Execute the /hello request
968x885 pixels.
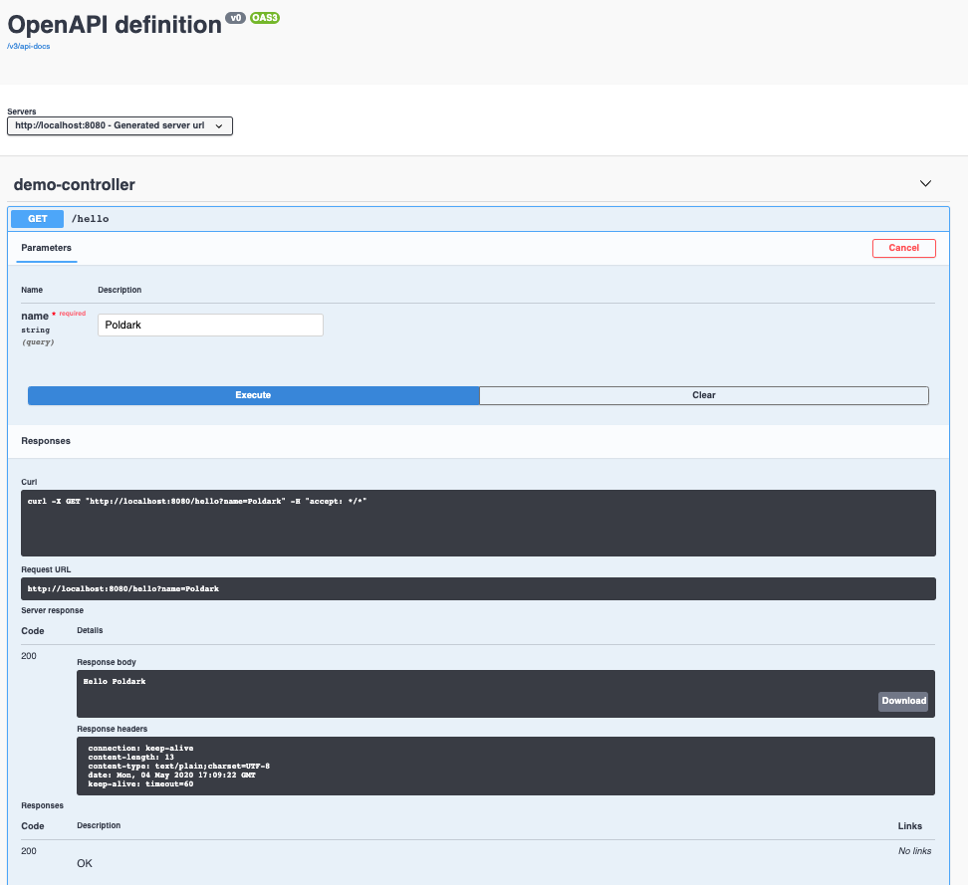[x=253, y=395]
